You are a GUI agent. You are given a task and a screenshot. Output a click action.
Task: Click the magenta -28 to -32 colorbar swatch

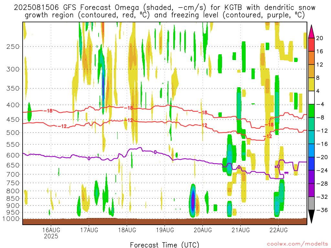pos(311,190)
